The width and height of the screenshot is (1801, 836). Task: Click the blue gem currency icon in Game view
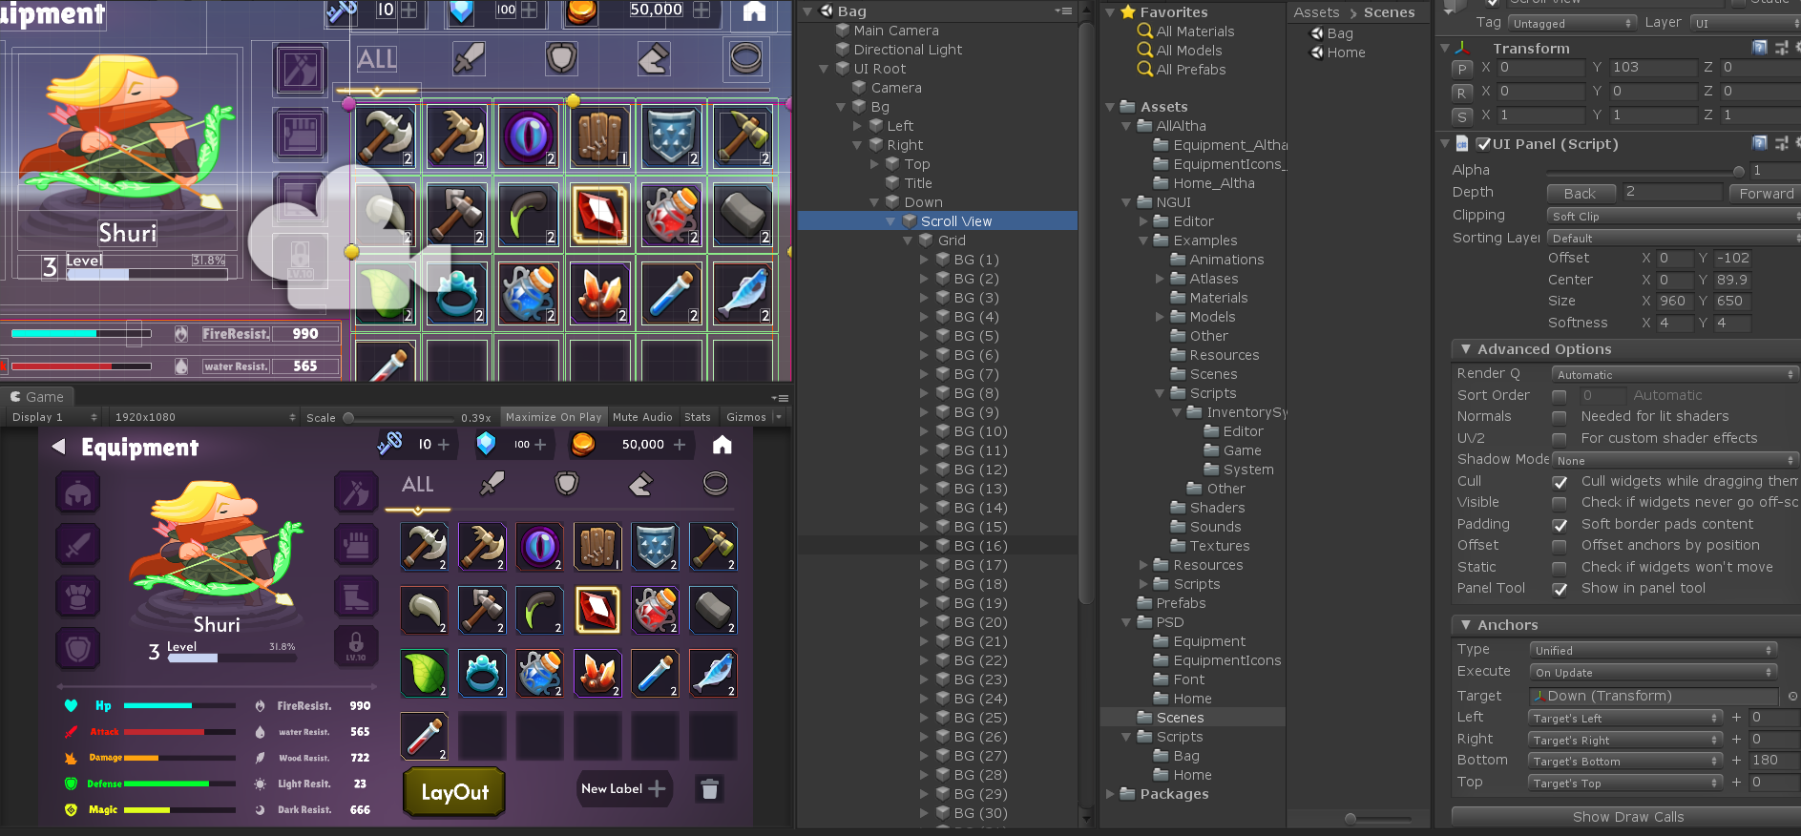pos(486,443)
